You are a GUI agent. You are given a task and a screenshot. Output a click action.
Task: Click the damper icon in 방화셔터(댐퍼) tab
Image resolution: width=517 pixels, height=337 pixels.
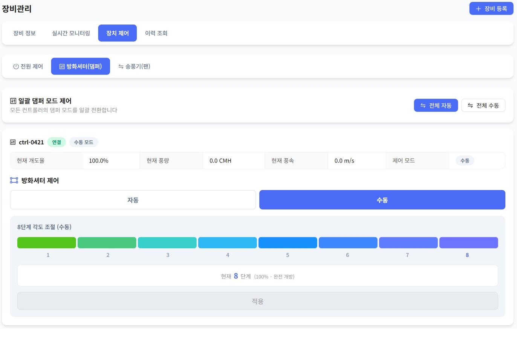coord(62,67)
